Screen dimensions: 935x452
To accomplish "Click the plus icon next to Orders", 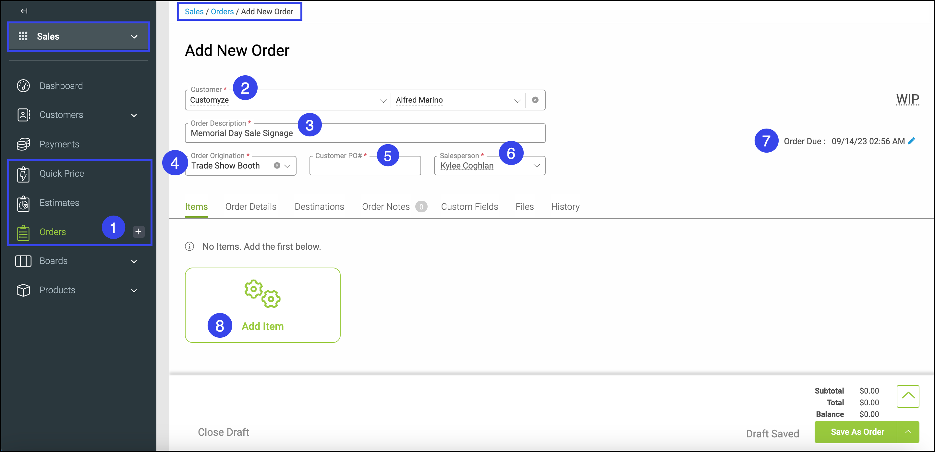I will pyautogui.click(x=138, y=232).
